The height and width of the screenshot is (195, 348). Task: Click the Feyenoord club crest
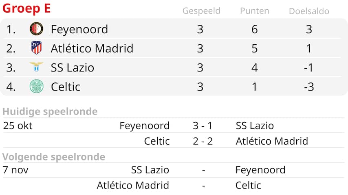pos(36,29)
